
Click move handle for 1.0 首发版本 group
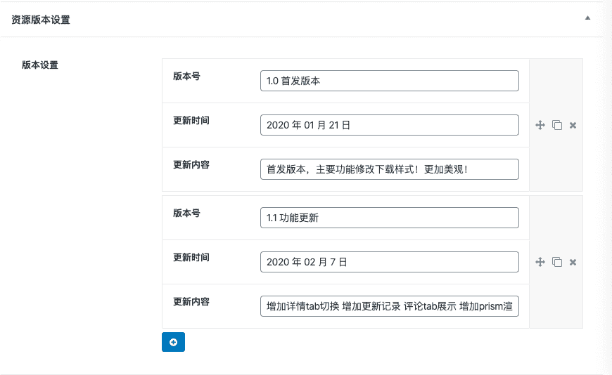coord(540,125)
